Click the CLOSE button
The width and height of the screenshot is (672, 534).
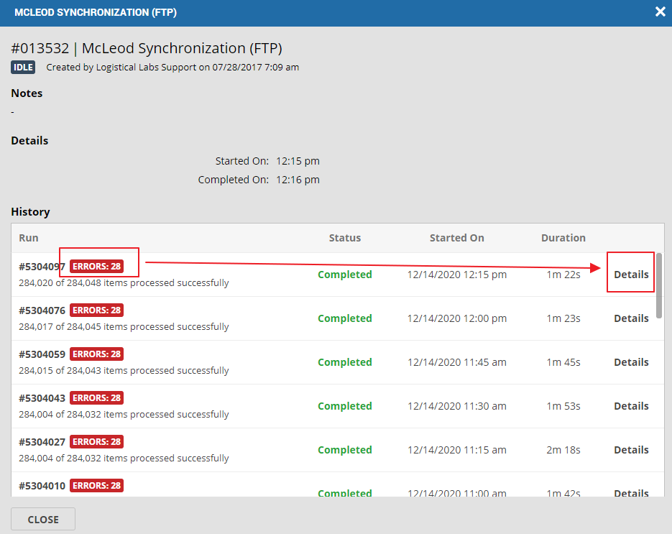click(x=43, y=519)
